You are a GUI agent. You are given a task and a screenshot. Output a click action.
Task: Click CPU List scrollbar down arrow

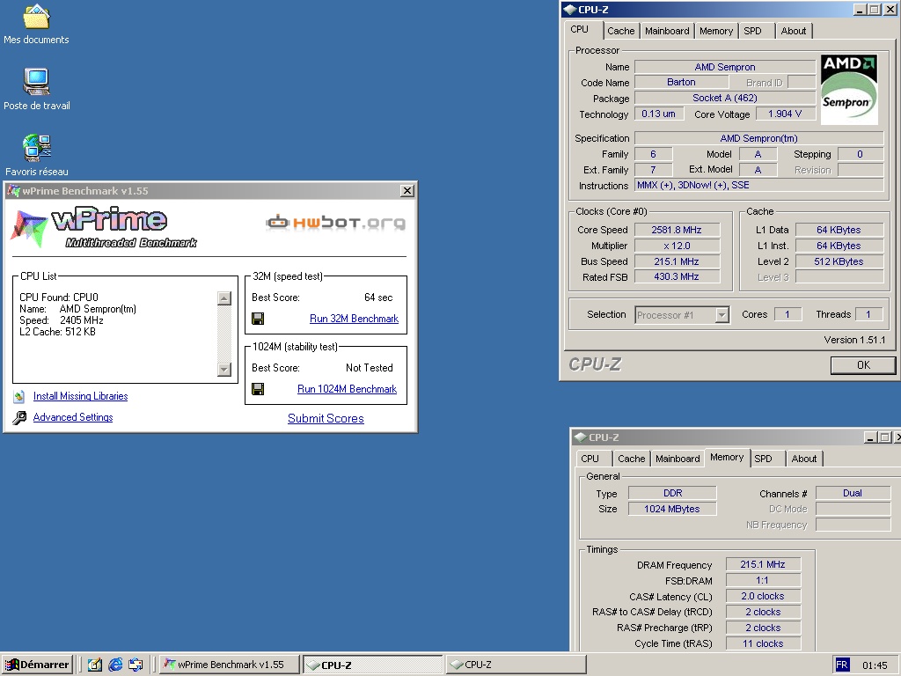224,369
